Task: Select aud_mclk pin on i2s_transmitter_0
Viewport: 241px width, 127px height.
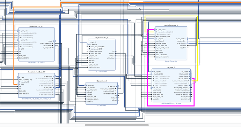Action: coord(92,60)
